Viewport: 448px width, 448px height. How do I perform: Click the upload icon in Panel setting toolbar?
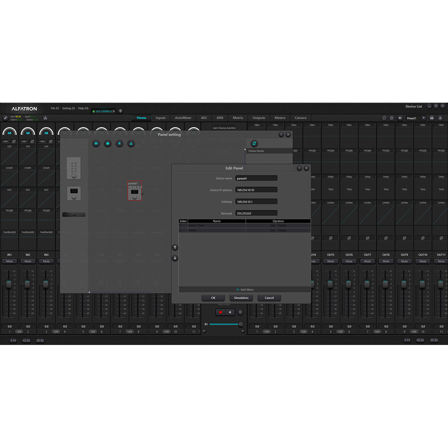pos(131,143)
